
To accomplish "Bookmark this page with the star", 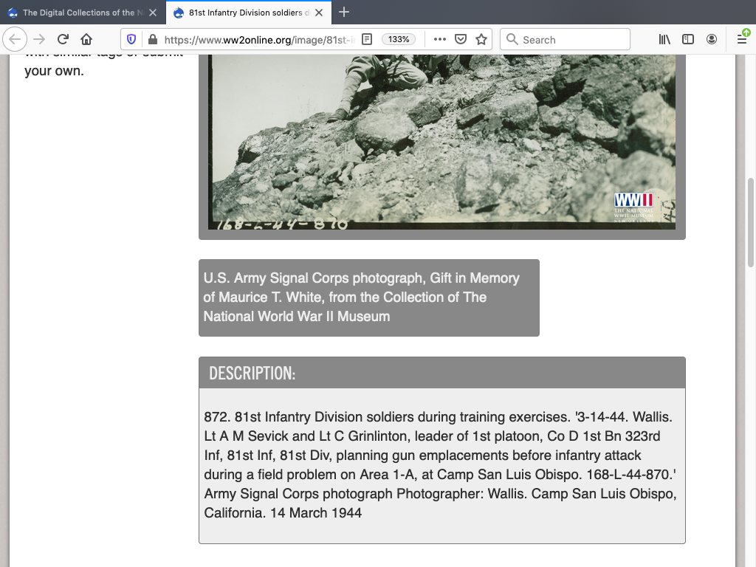I will tap(481, 40).
